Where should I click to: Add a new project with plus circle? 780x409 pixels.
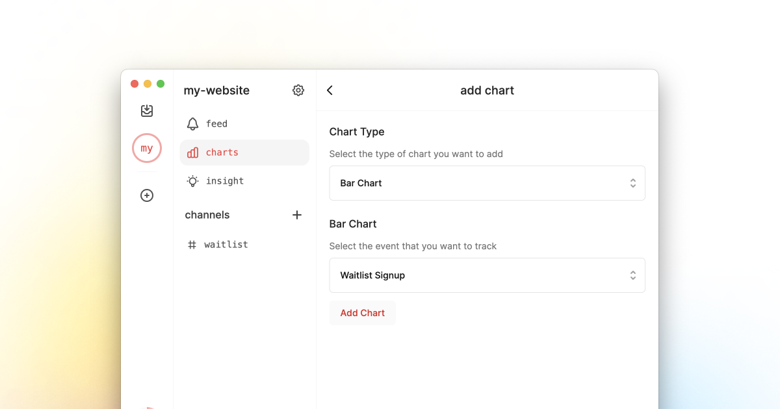[147, 195]
